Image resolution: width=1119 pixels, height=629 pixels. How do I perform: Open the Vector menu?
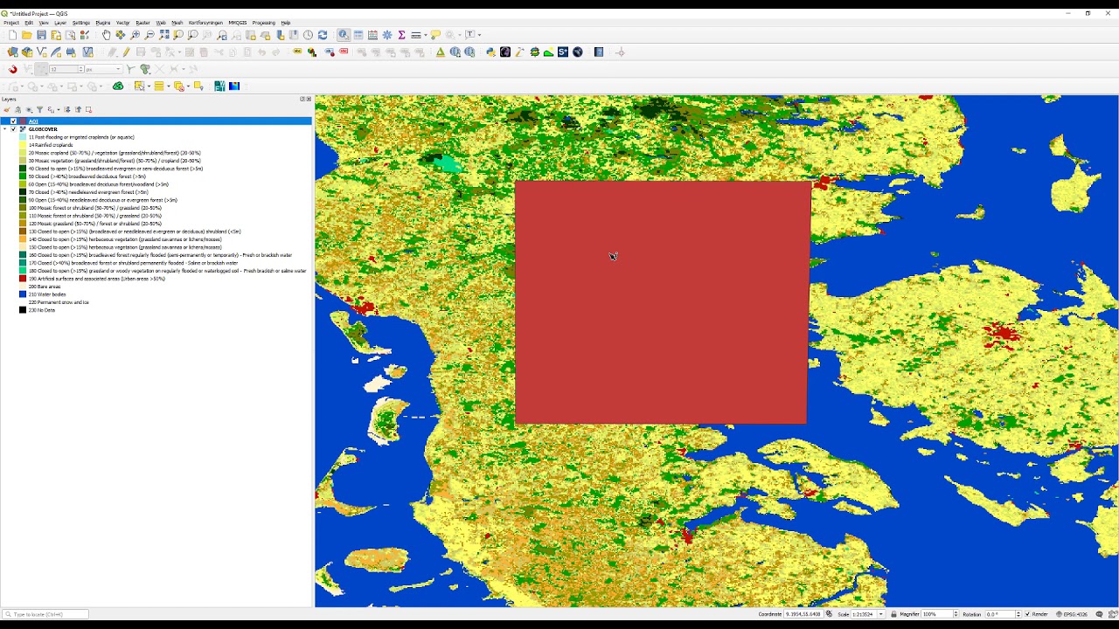click(123, 23)
